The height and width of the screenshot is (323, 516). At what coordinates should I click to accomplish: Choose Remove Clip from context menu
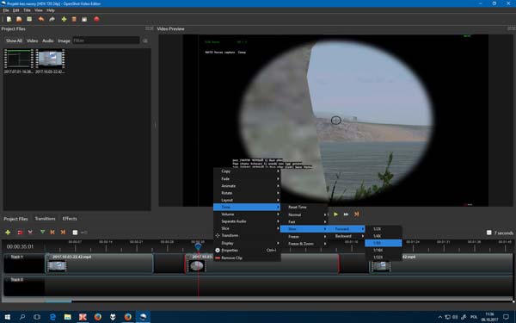pos(247,258)
